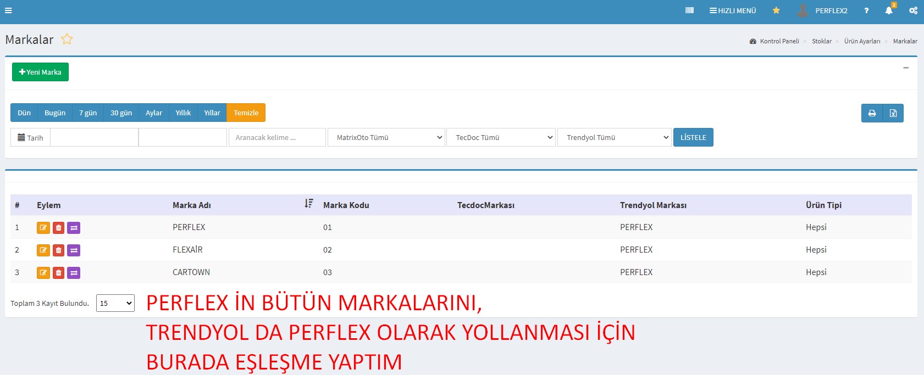Click the barcode icon in top bar

tap(689, 10)
